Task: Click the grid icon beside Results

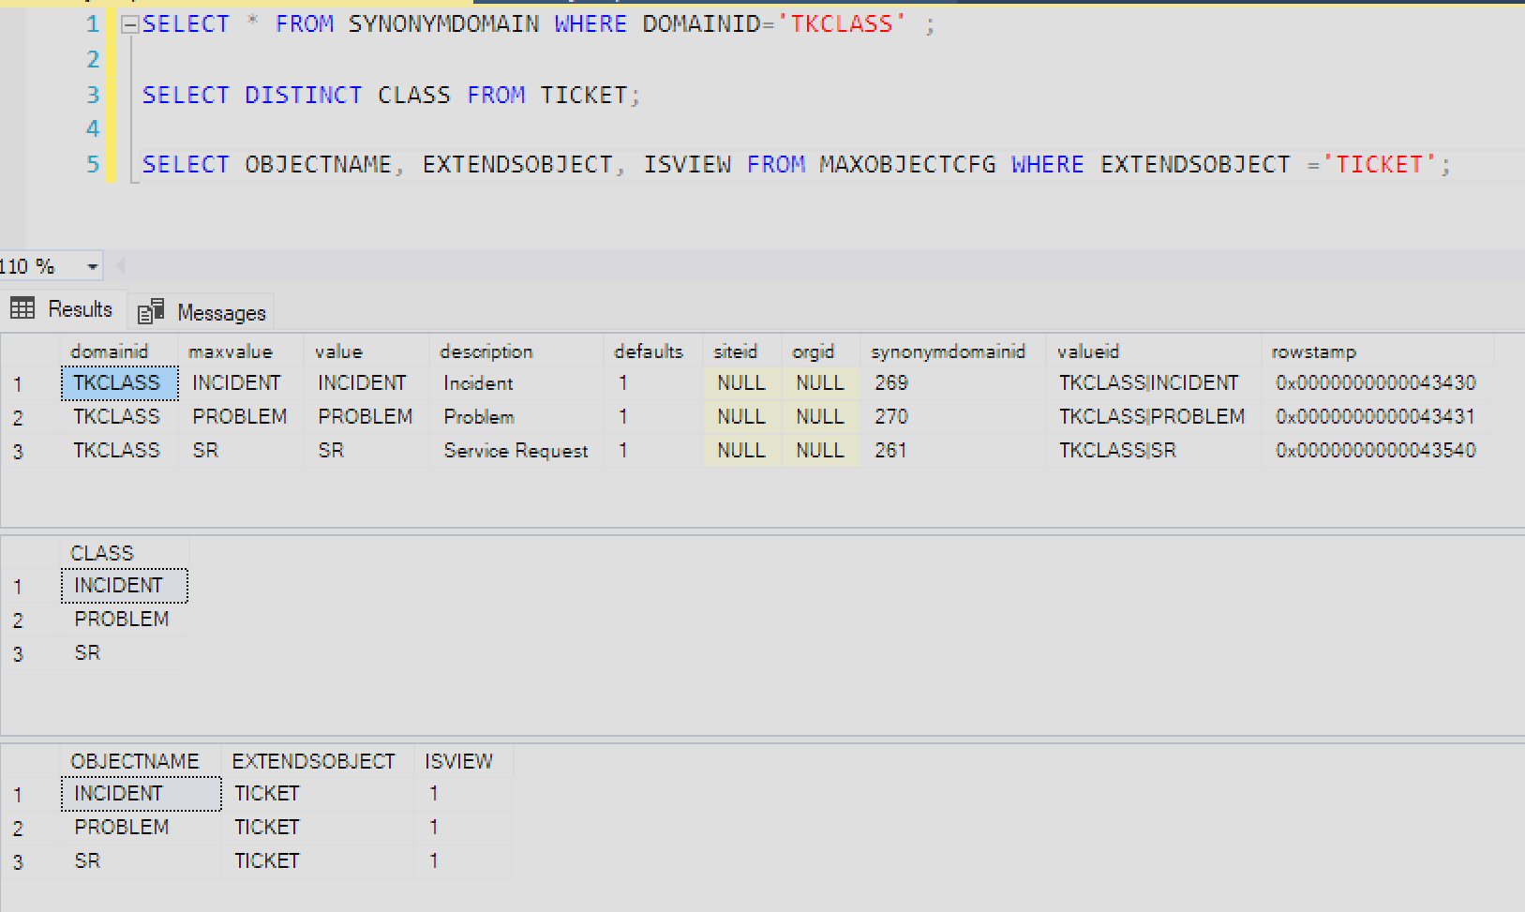Action: [x=22, y=308]
